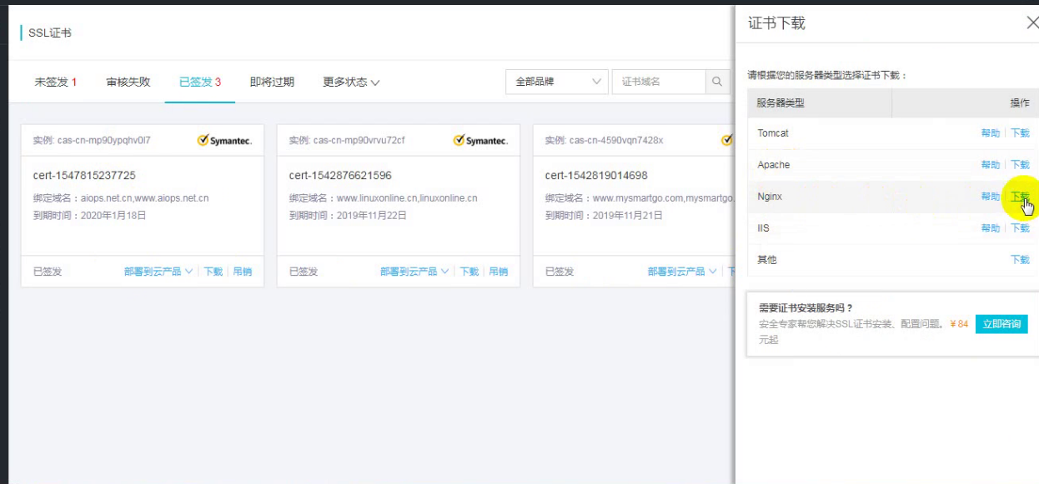Click expiry date 2019年11月22日
The height and width of the screenshot is (484, 1039).
(371, 215)
